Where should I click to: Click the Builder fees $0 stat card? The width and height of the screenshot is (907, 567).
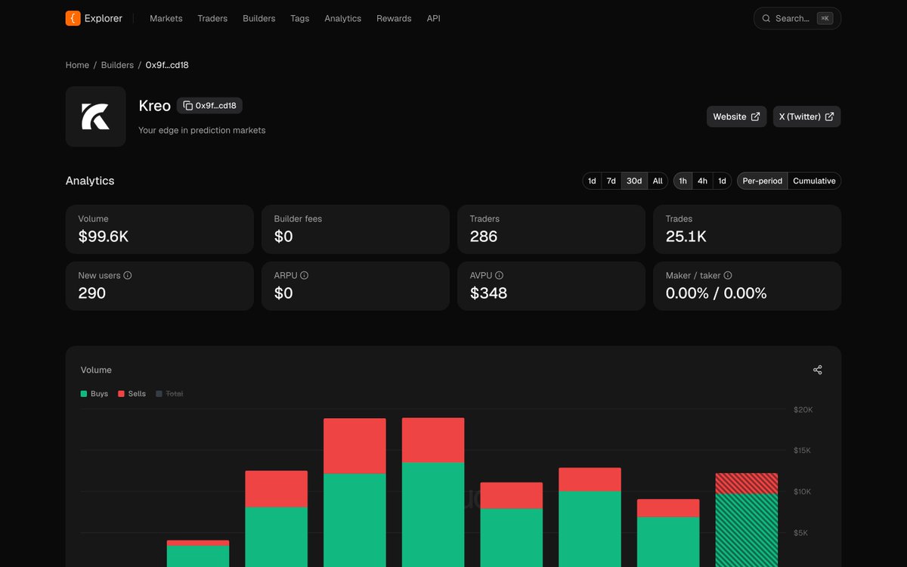[355, 229]
